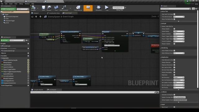Toggle Always Spawn checkbox
The width and height of the screenshot is (199, 112).
tap(174, 29)
